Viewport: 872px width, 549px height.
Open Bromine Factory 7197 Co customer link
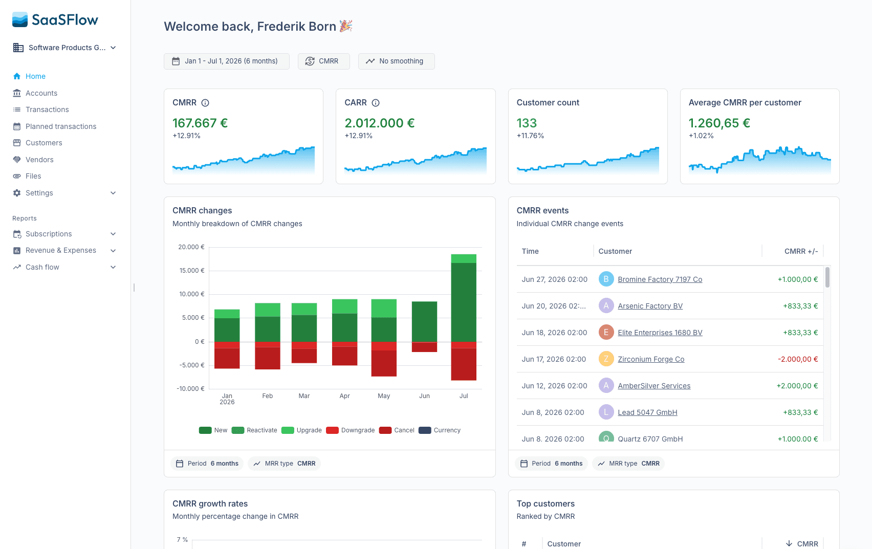[660, 279]
